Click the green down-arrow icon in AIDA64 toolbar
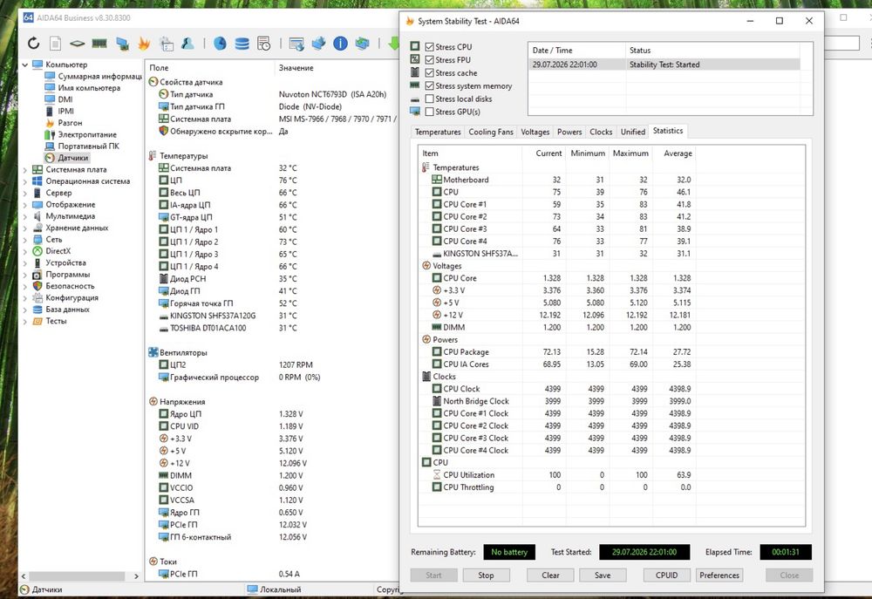This screenshot has height=599, width=872. click(x=394, y=43)
